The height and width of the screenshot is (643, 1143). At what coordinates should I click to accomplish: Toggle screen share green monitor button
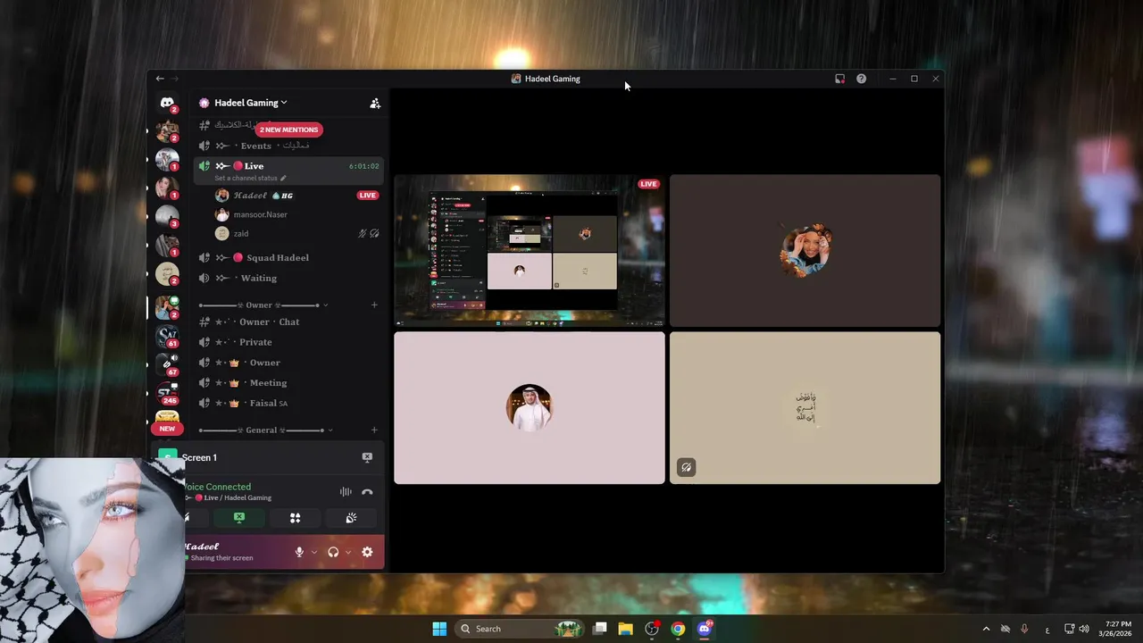coord(238,518)
